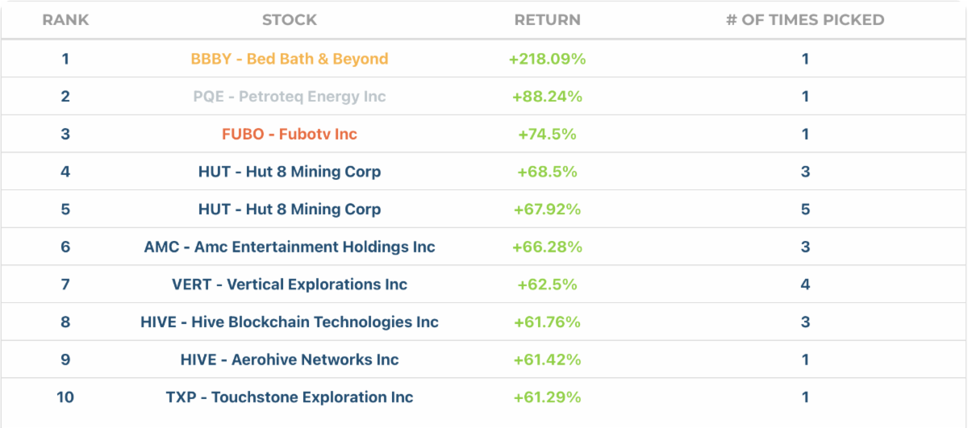Viewport: 968px width, 428px height.
Task: Click the times picked count of 5
Action: pyautogui.click(x=805, y=210)
